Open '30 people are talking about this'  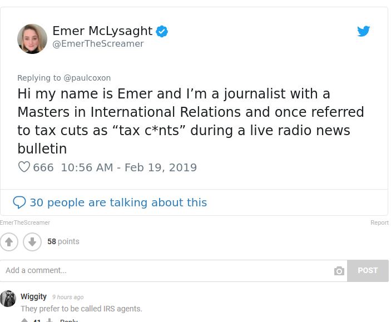point(118,202)
